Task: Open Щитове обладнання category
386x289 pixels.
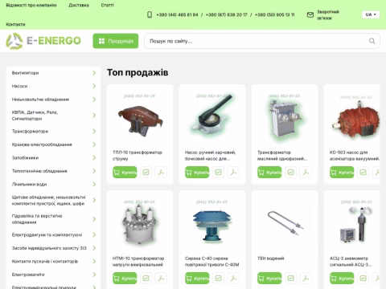Action: coord(48,200)
